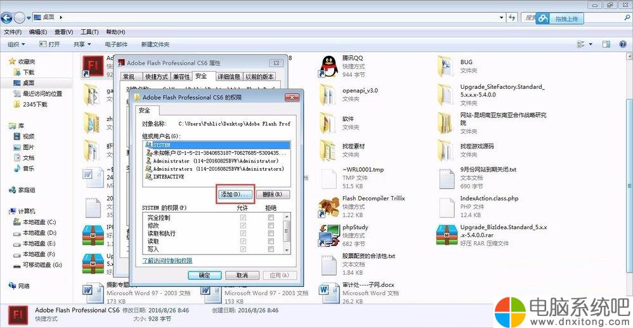Click the permissions list vertical scrollbar
Screen dimensions: 633x328
coord(287,233)
